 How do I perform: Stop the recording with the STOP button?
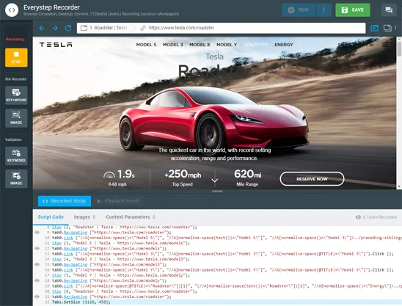(x=16, y=57)
